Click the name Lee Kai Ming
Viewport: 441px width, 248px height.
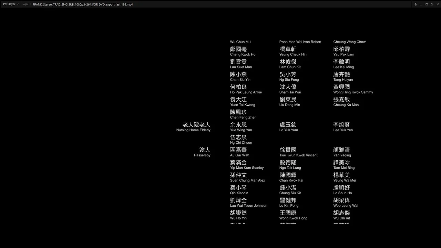tap(343, 67)
